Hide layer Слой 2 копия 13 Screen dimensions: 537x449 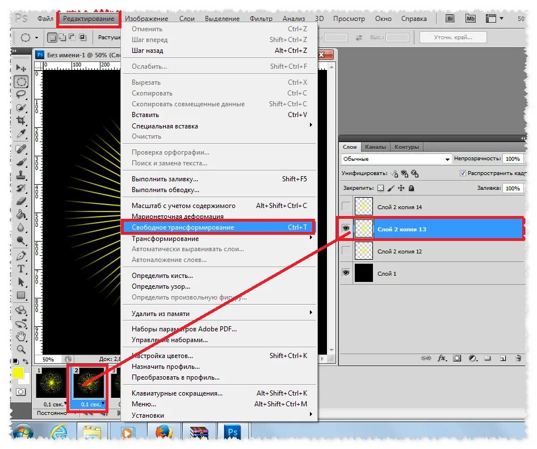click(x=346, y=228)
